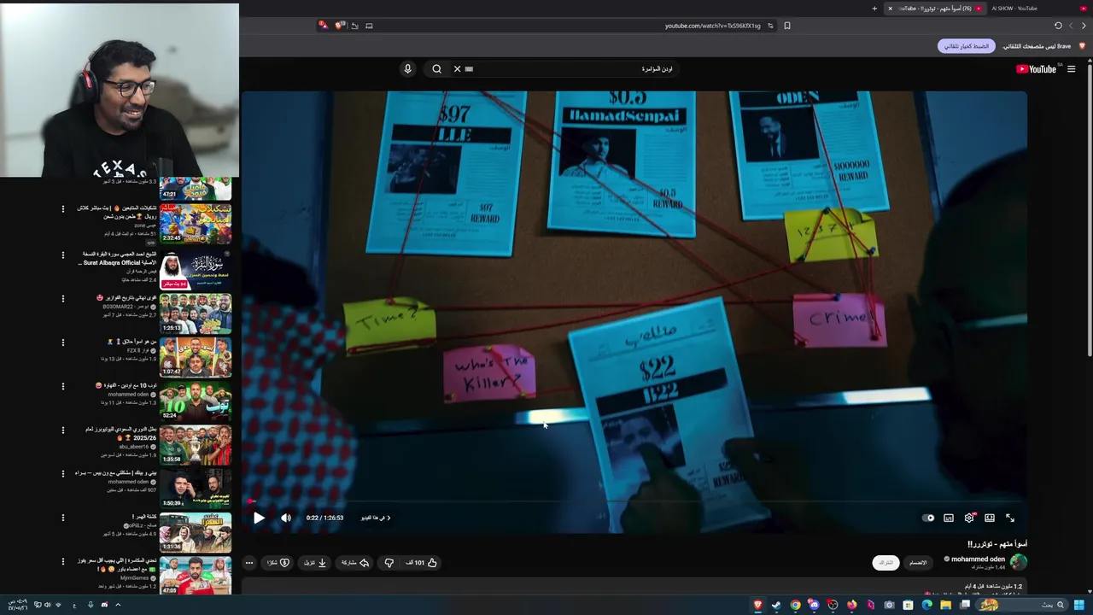This screenshot has height=615, width=1093.
Task: Click the browser reload icon
Action: [x=1058, y=26]
